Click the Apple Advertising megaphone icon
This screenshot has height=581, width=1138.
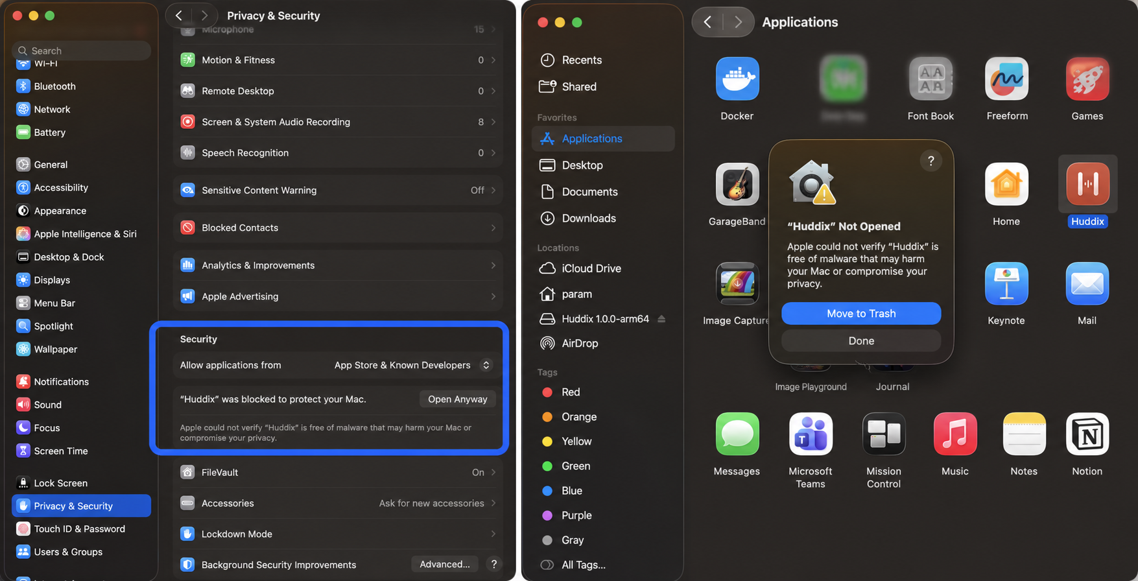click(x=187, y=296)
